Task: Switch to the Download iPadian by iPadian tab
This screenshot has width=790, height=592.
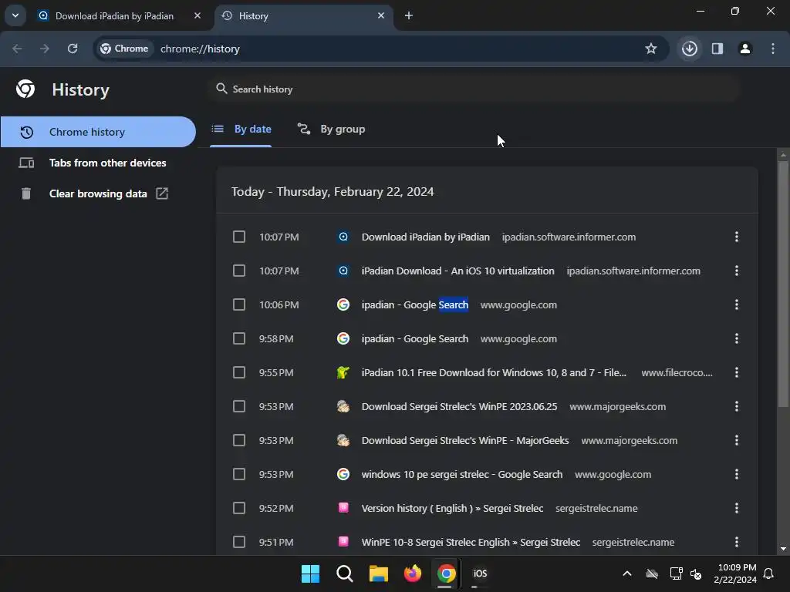Action: (120, 15)
